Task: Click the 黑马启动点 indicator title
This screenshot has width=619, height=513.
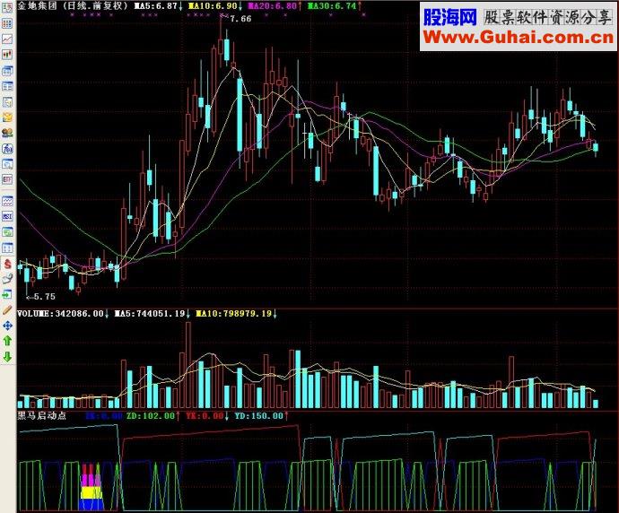Action: click(x=42, y=415)
